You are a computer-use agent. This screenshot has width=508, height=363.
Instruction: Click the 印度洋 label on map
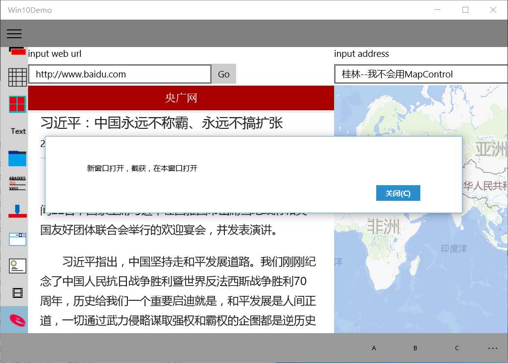click(454, 248)
